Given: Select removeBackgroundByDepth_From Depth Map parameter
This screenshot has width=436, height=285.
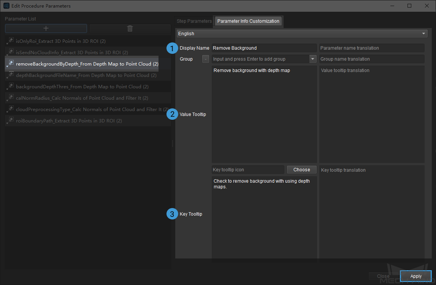Looking at the screenshot, I should click(87, 64).
